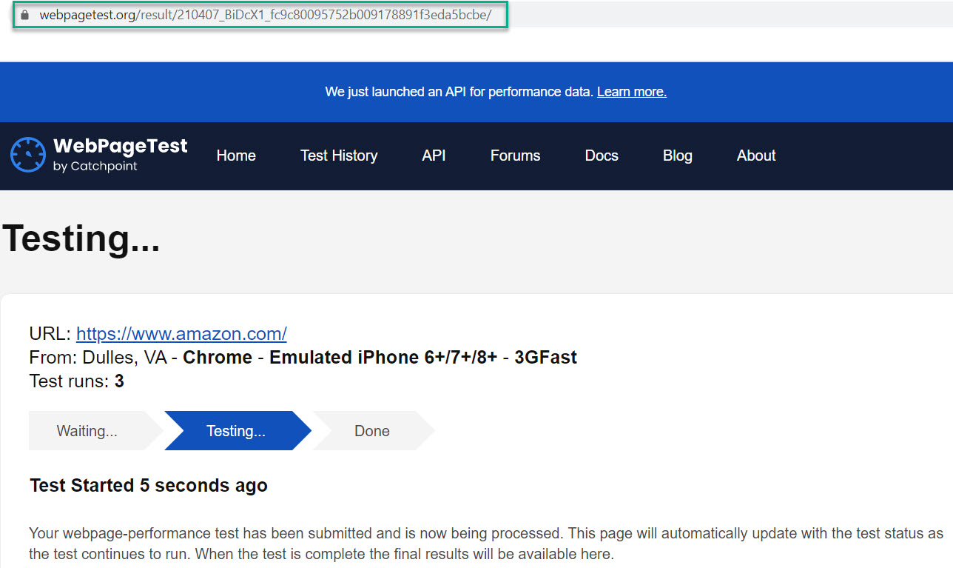Click the large "Testing..." page heading

[81, 238]
